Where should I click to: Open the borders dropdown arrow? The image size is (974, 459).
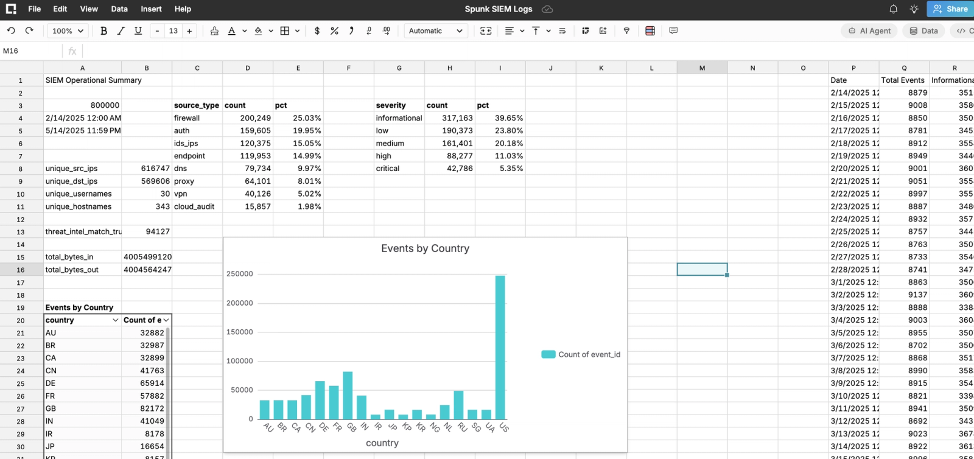coord(297,30)
